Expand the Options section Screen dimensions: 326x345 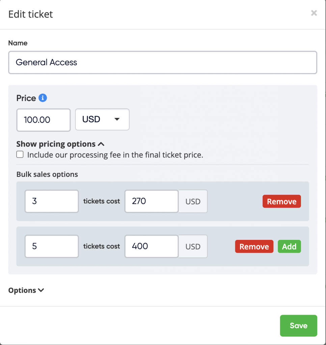coord(26,290)
